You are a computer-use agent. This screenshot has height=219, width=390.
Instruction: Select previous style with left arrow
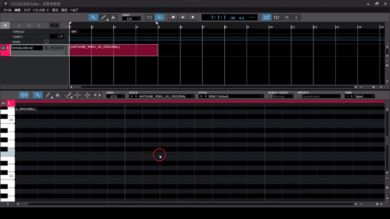point(201,96)
